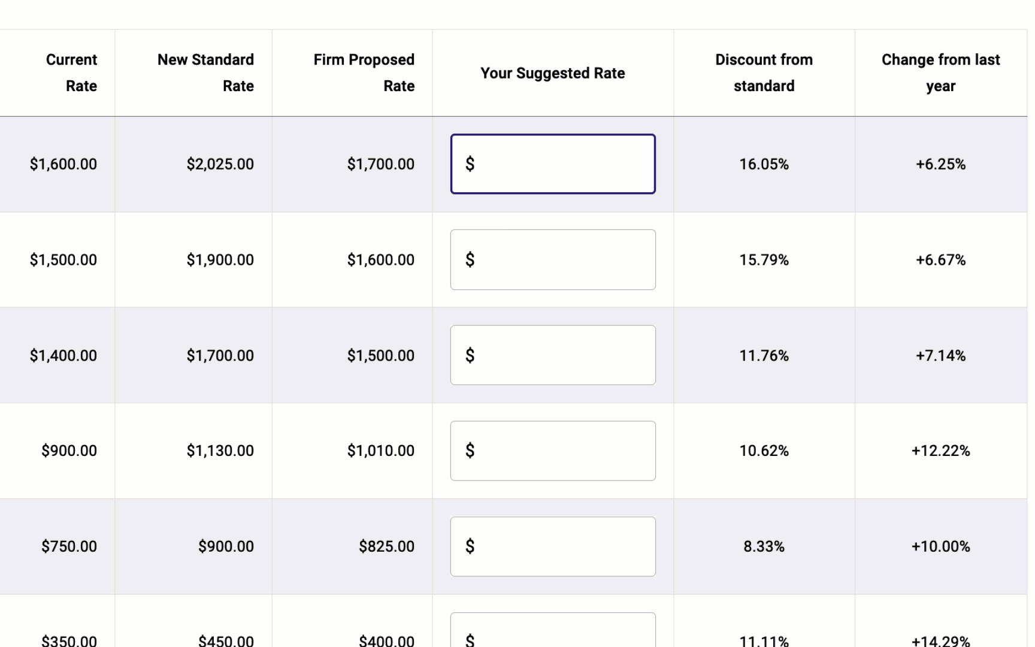The image size is (1035, 647).
Task: Select the Change from last year column header
Action: click(940, 72)
